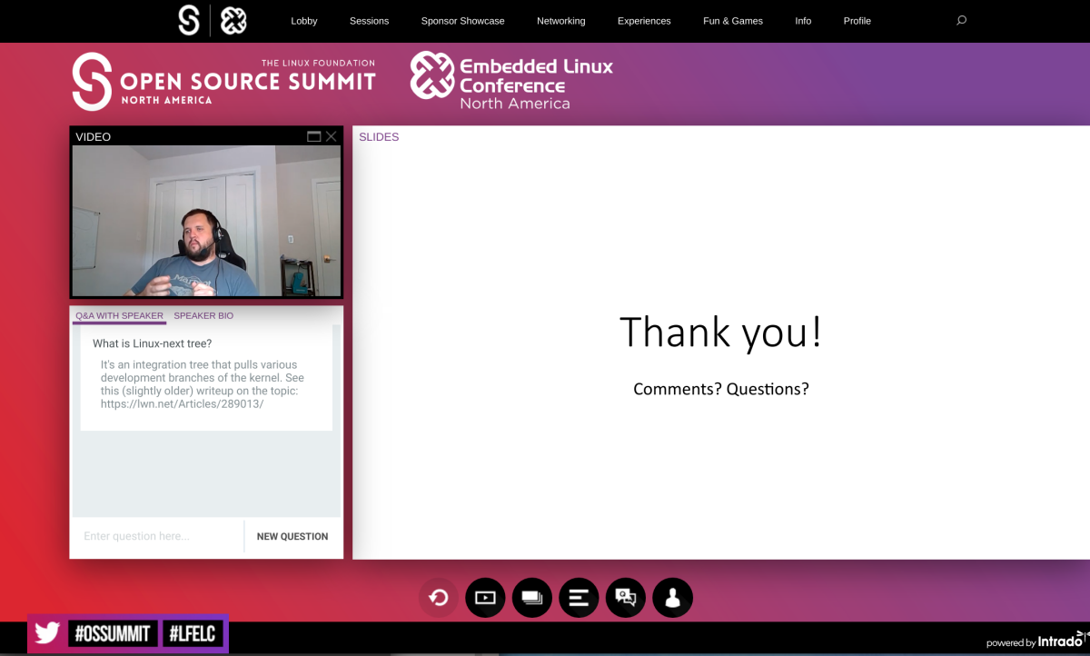Click the search magnifier icon

[x=962, y=20]
